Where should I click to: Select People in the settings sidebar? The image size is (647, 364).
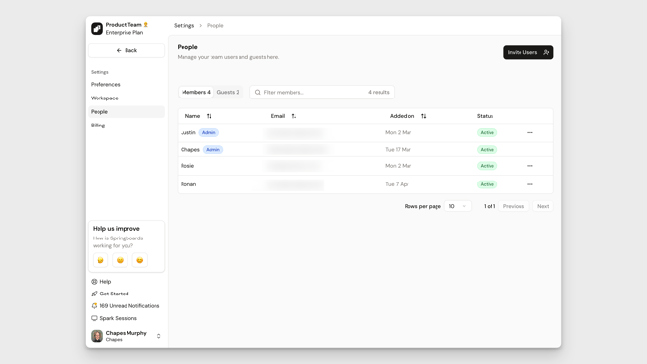(x=127, y=112)
